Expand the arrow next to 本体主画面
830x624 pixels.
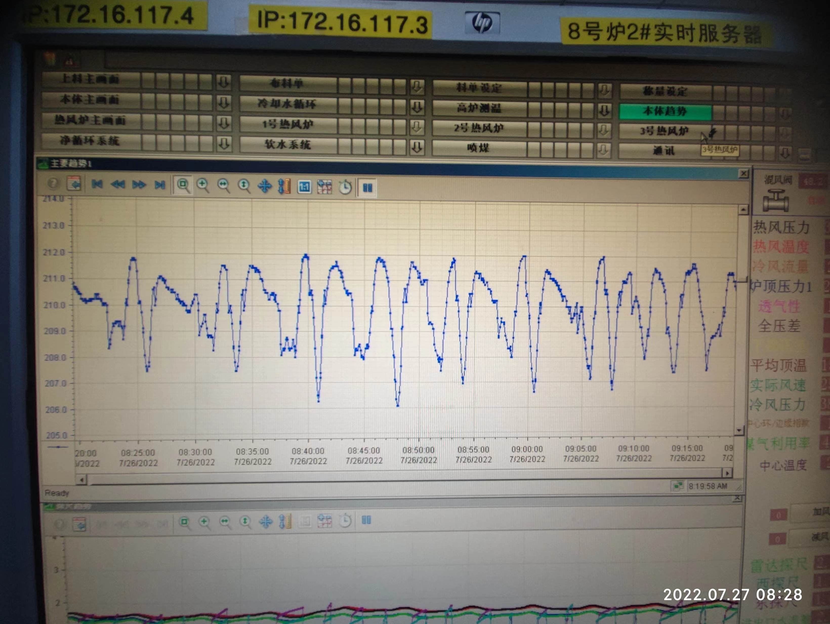(224, 102)
